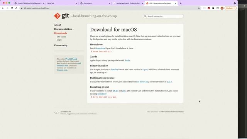Open the extensions puzzle-piece menu

[x=213, y=8]
